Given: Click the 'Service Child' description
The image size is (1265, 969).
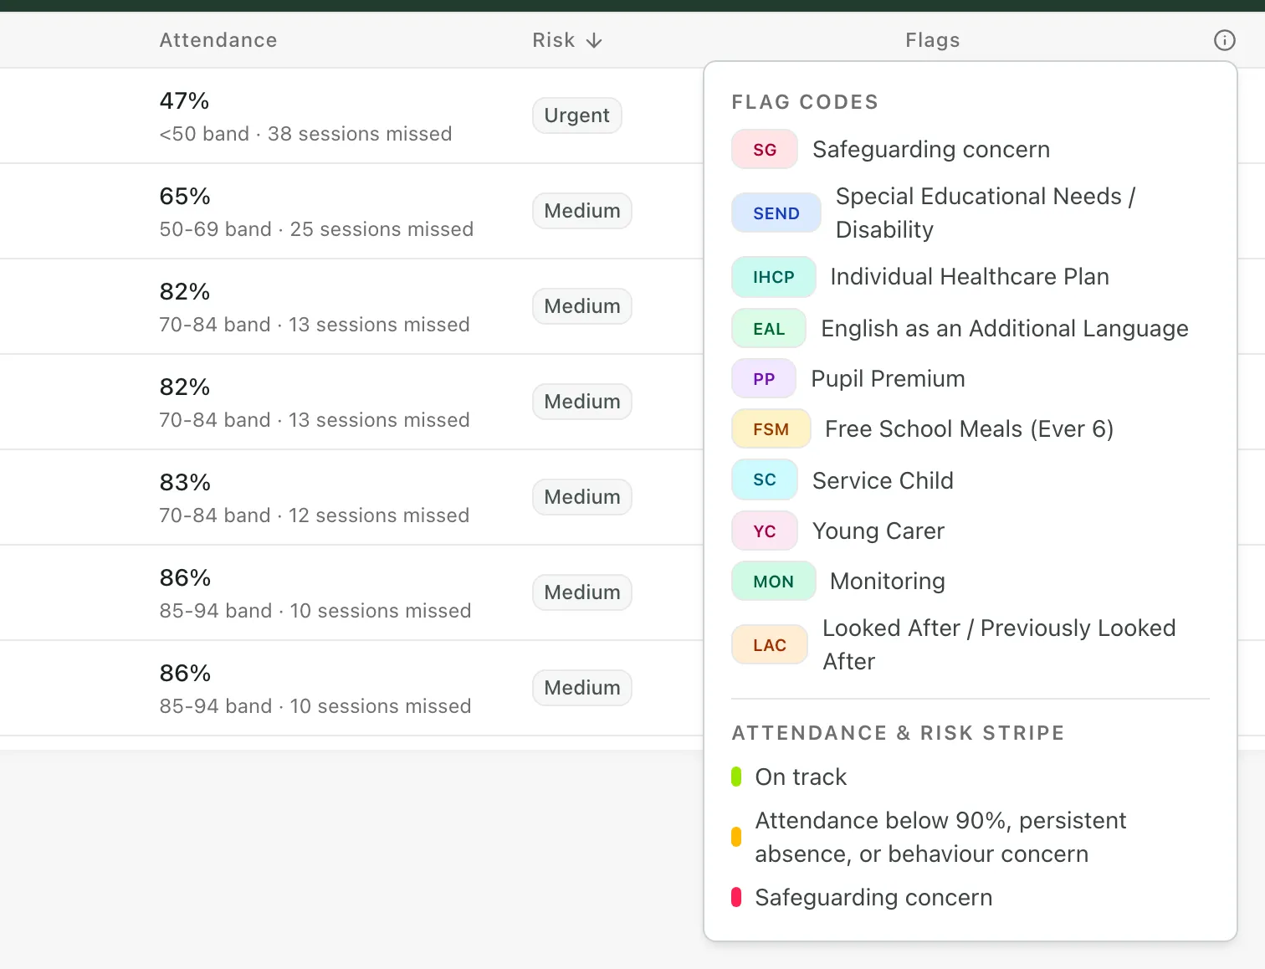Looking at the screenshot, I should pos(883,481).
